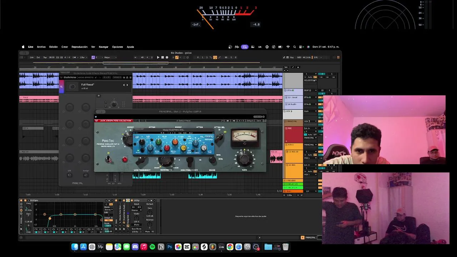Toggle the orange loop switch in transport
This screenshot has height=257, width=457.
[215, 57]
